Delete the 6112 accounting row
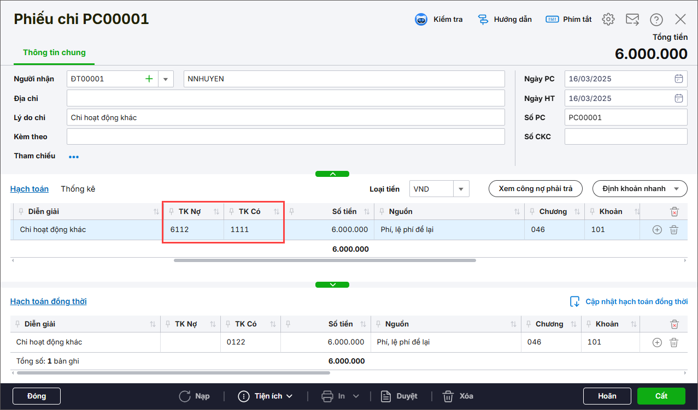Image resolution: width=698 pixels, height=410 pixels. (674, 230)
